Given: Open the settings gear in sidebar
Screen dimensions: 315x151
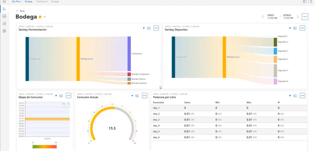Looking at the screenshot, I should pos(4,31).
